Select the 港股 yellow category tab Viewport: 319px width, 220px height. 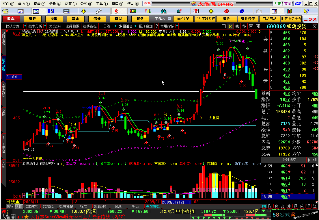click(x=33, y=19)
